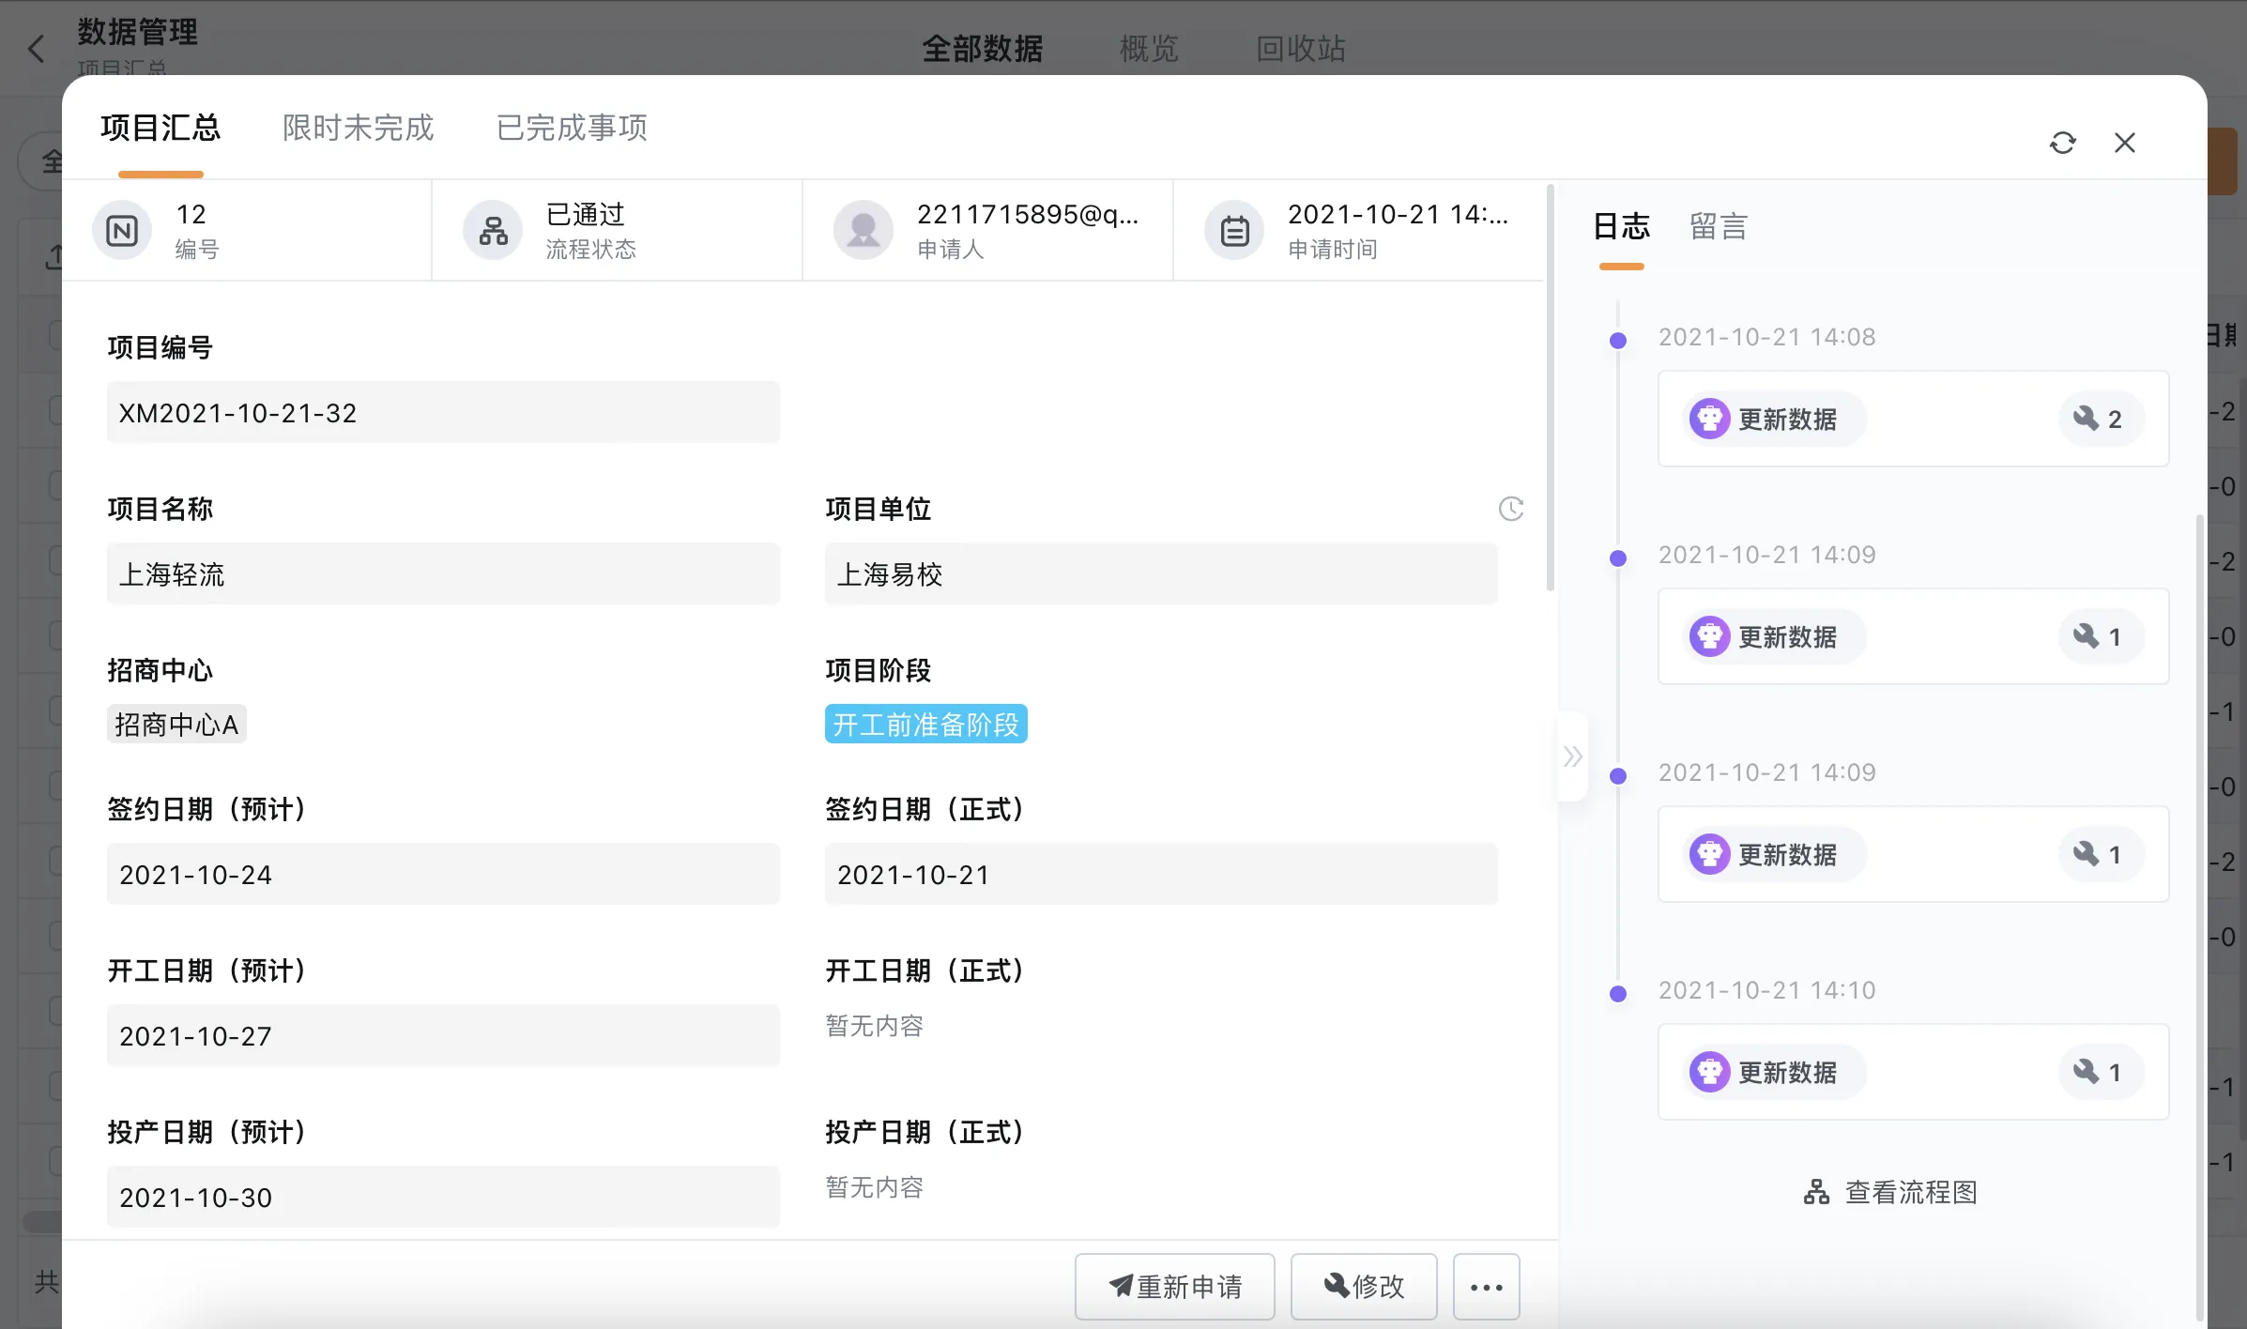Refresh the detail view with refresh icon
This screenshot has width=2247, height=1329.
tap(2064, 142)
